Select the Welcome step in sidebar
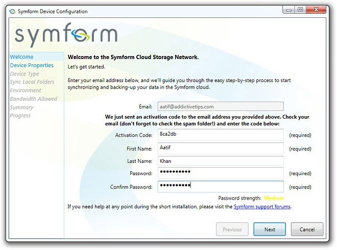The height and width of the screenshot is (250, 337). (x=21, y=57)
